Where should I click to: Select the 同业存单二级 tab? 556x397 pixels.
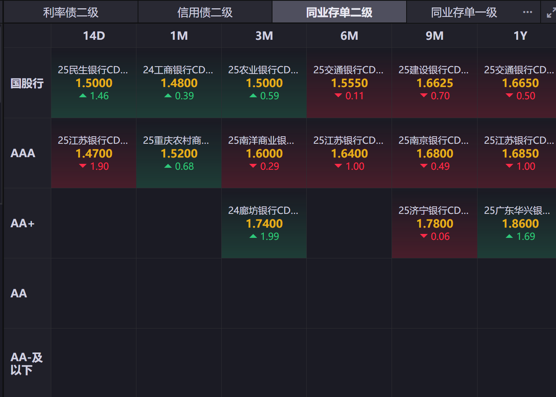pyautogui.click(x=339, y=12)
